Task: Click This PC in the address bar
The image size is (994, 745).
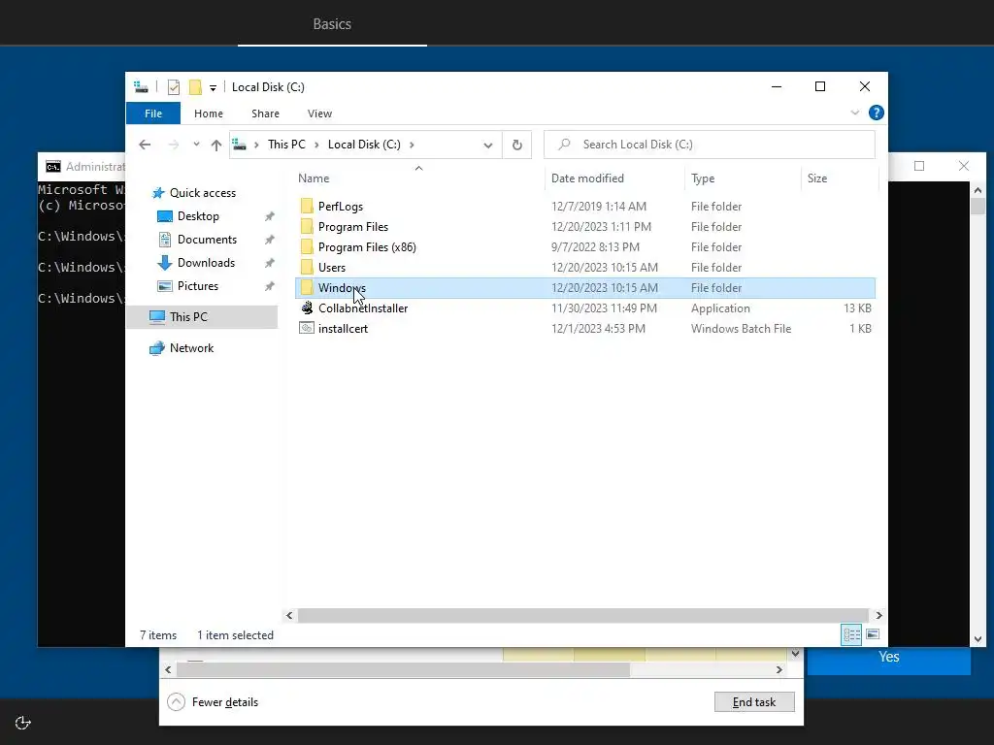Action: 286,145
